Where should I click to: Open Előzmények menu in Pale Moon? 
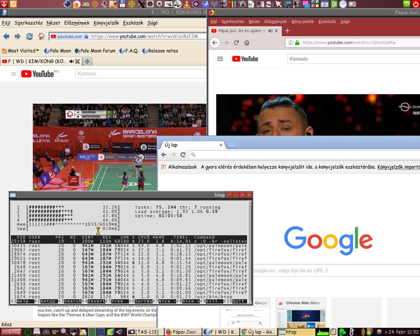[77, 23]
